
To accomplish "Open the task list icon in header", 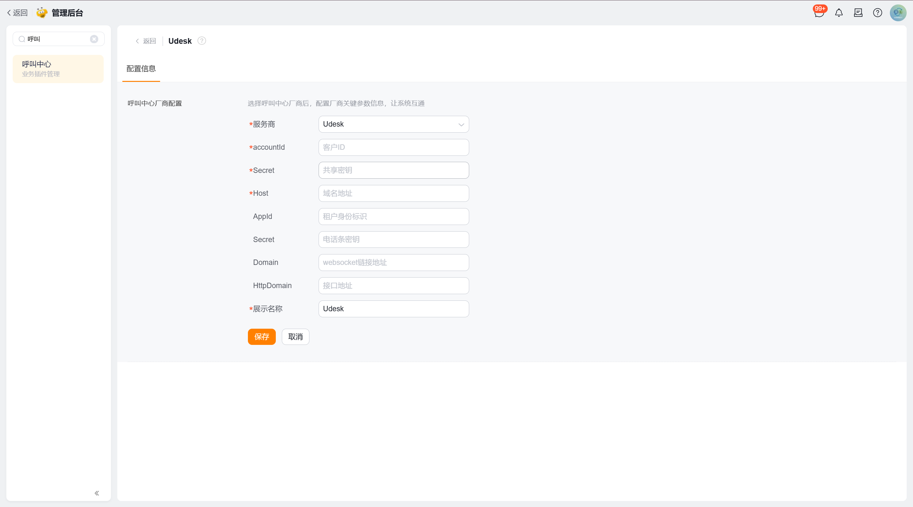I will pos(858,13).
